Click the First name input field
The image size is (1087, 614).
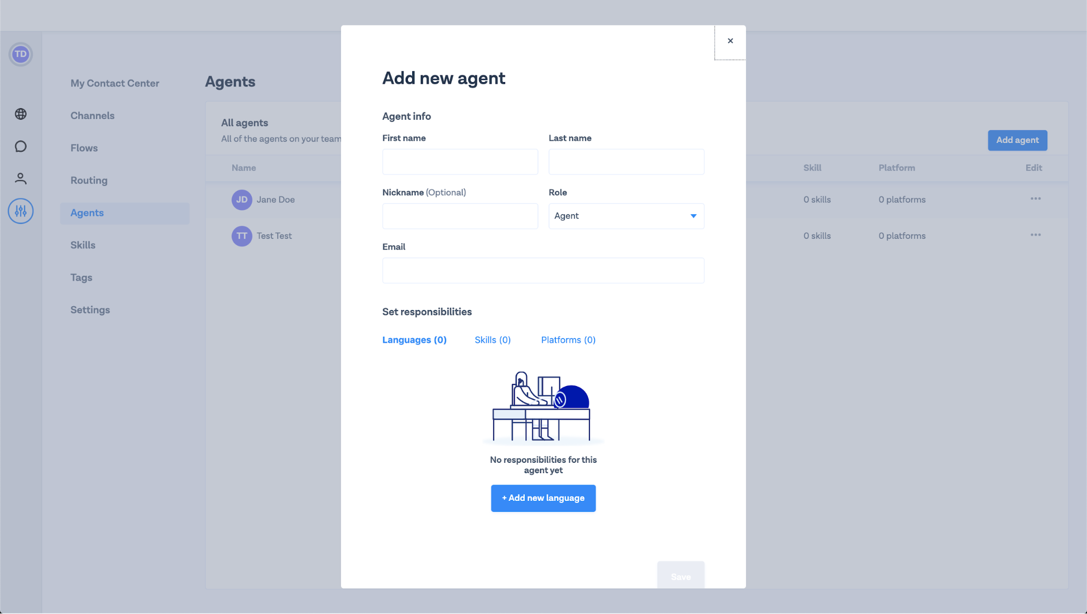(460, 162)
